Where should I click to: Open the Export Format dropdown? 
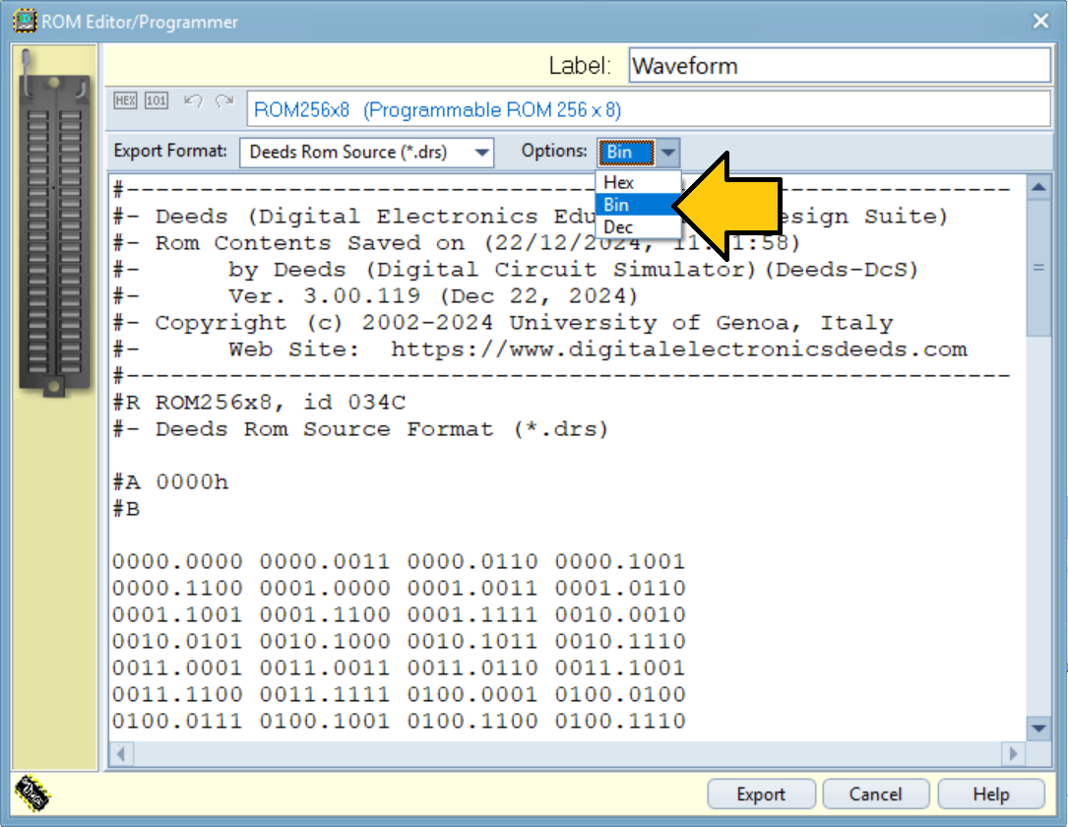366,152
